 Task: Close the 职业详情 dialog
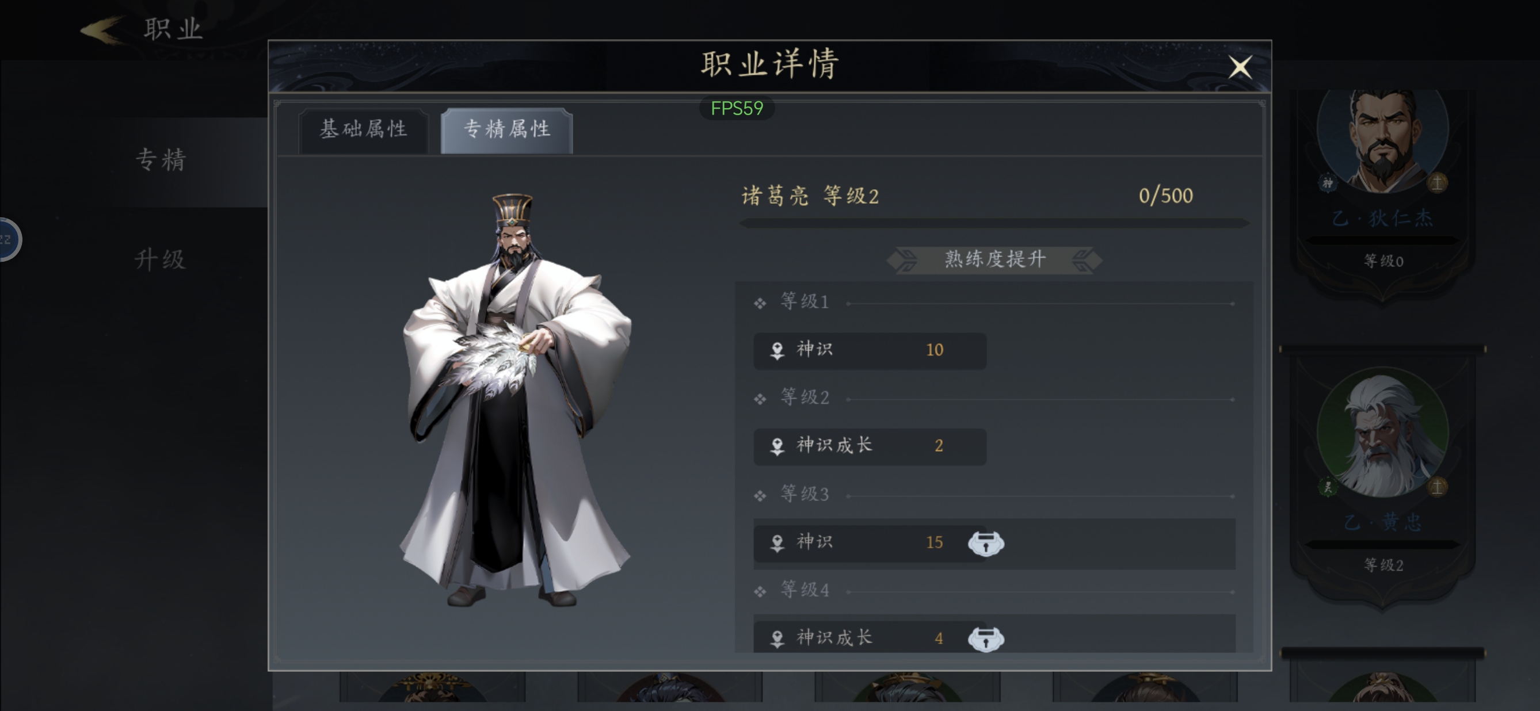(x=1240, y=67)
